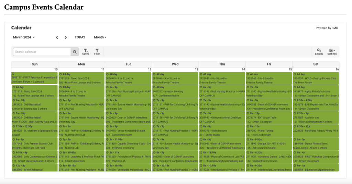Viewport: 352px width, 184px height.
Task: Click the Filter funnel icon
Action: coord(97,52)
